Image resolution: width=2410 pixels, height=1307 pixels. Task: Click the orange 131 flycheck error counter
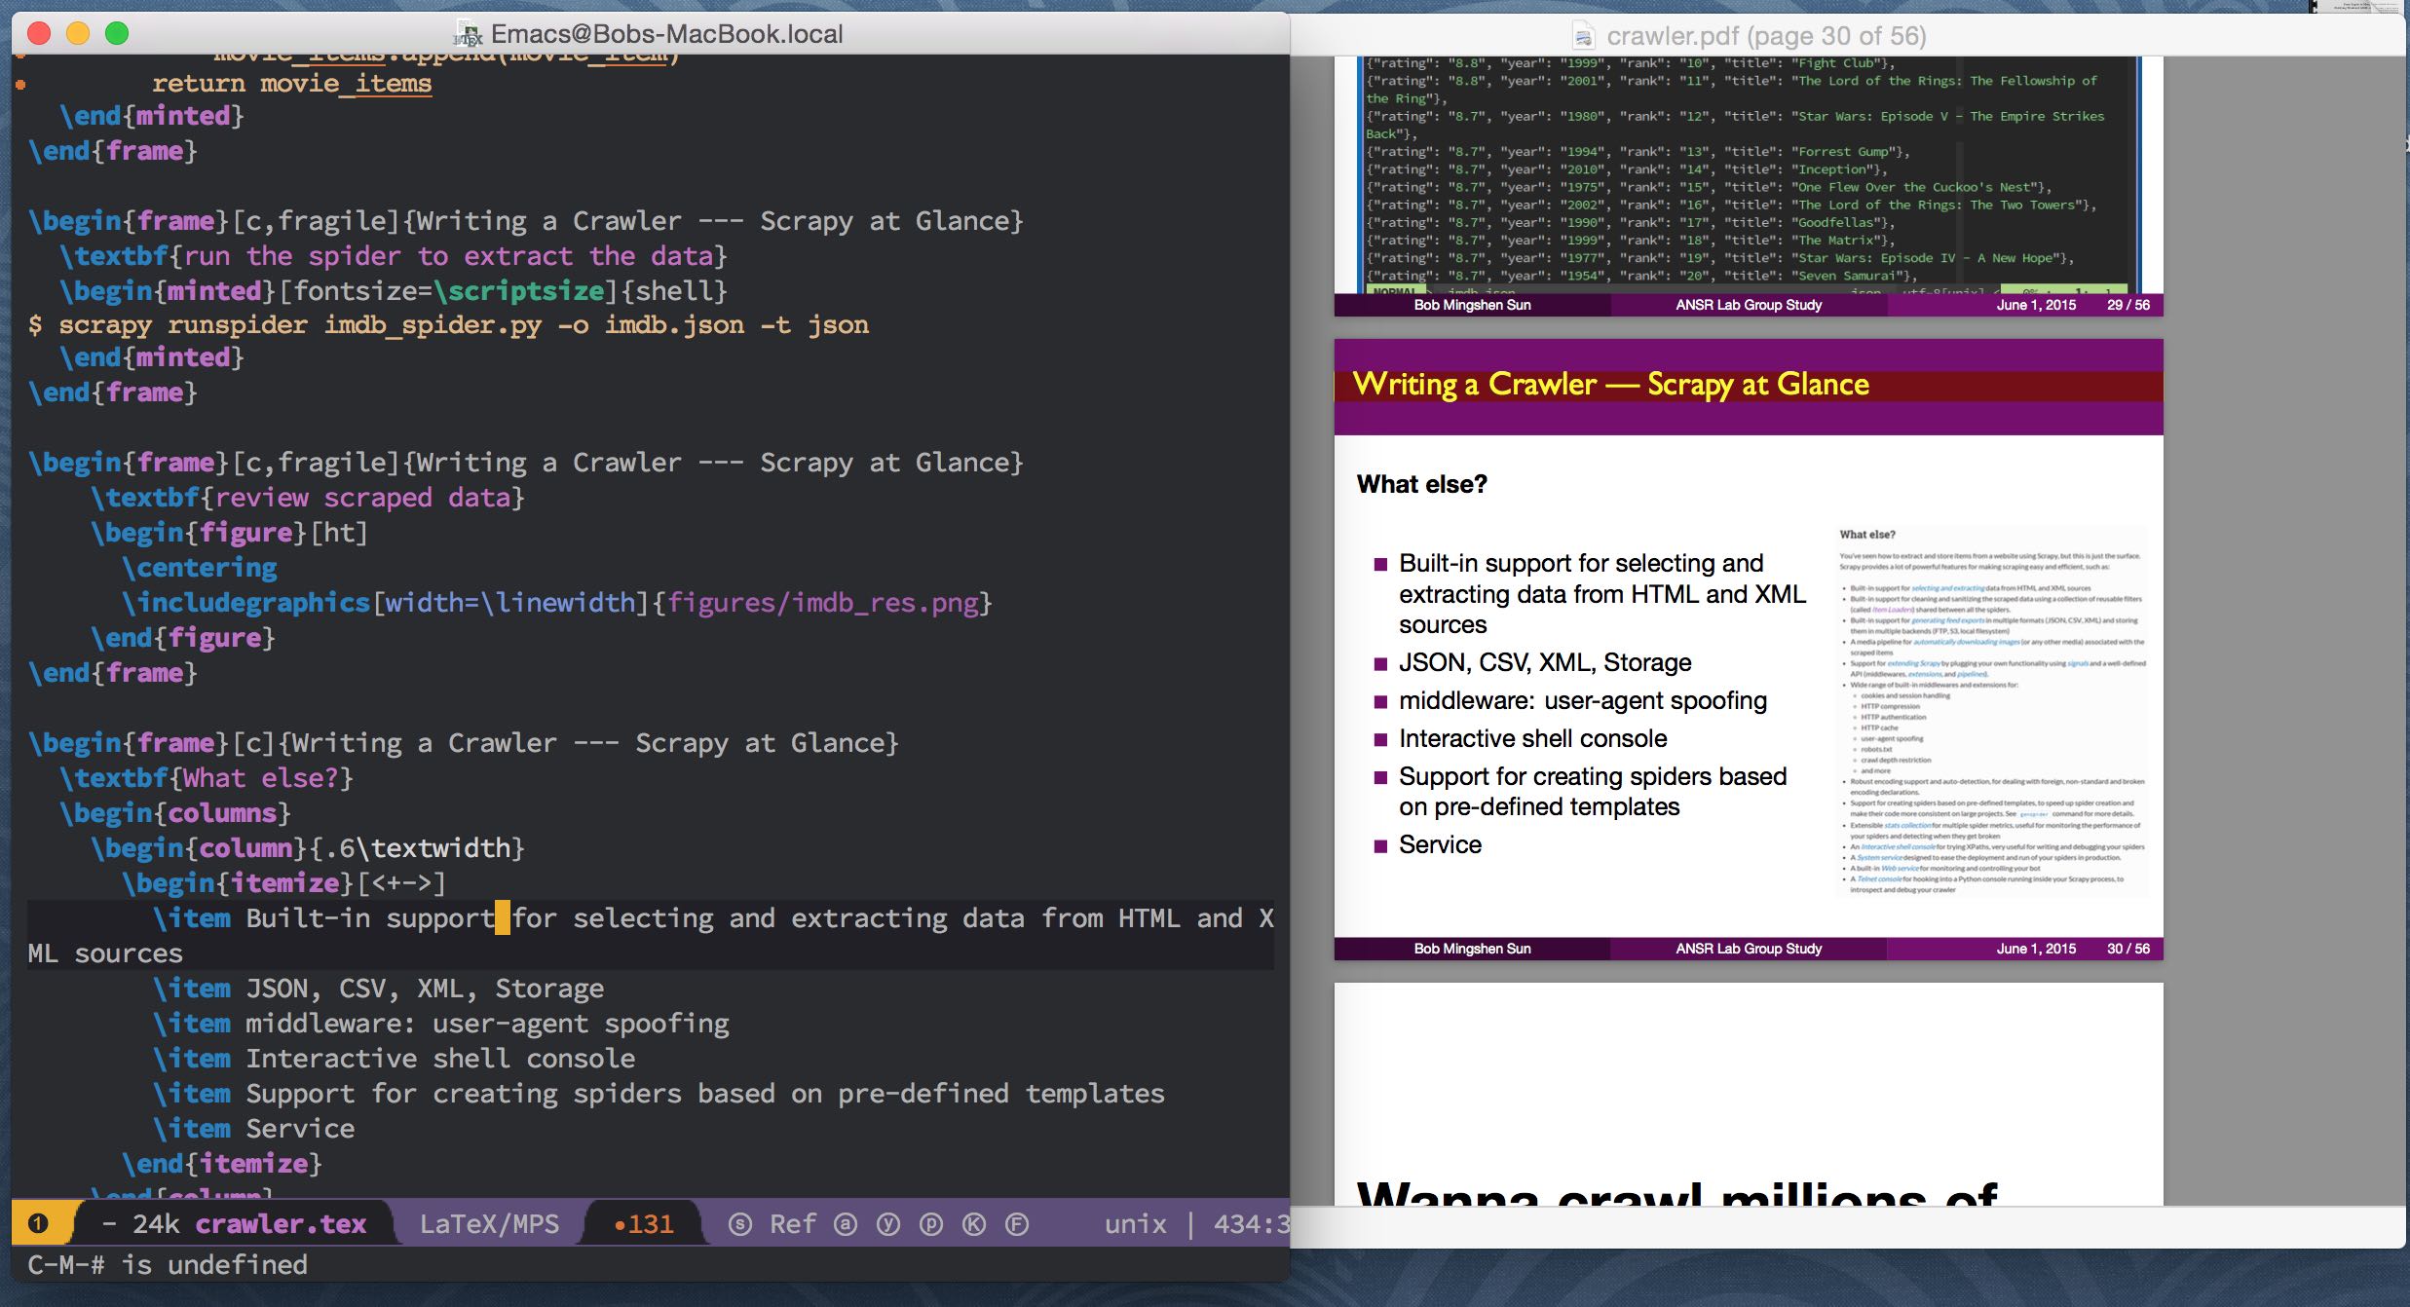click(x=644, y=1224)
